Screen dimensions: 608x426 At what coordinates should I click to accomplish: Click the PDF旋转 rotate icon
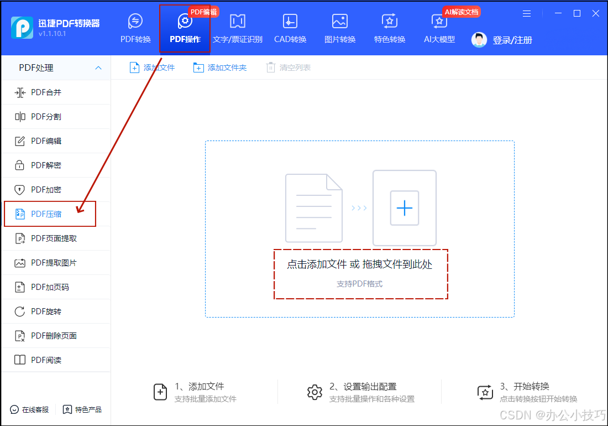pyautogui.click(x=20, y=311)
